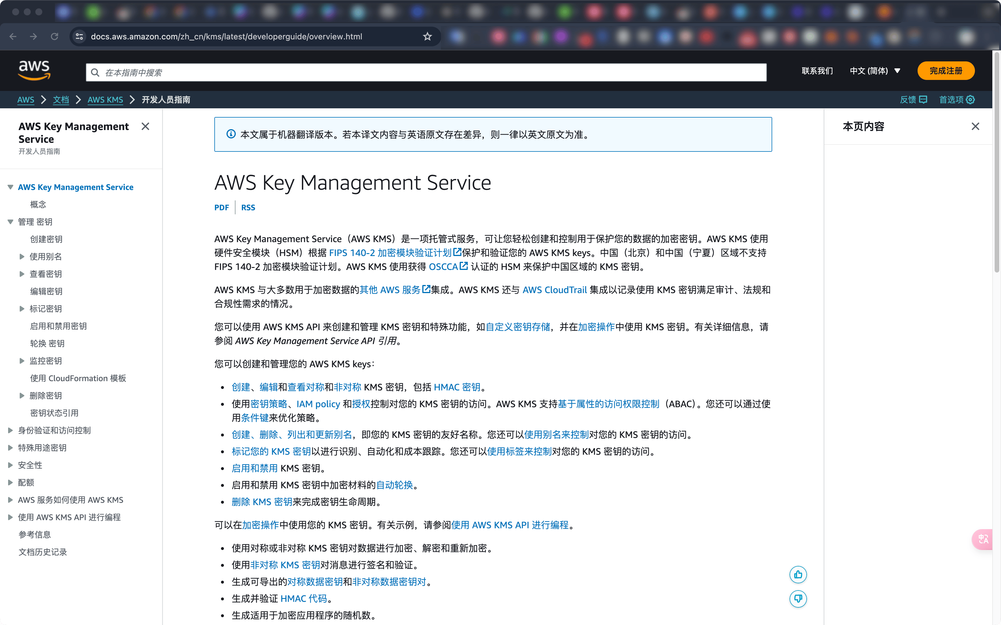Expand AWS 服务如何使用 AWS KMS section
Viewport: 1001px width, 625px height.
click(x=10, y=500)
